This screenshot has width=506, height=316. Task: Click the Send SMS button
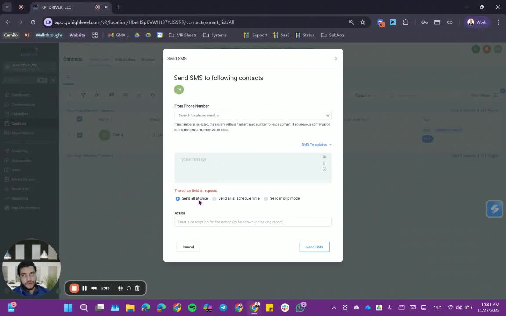pyautogui.click(x=314, y=247)
